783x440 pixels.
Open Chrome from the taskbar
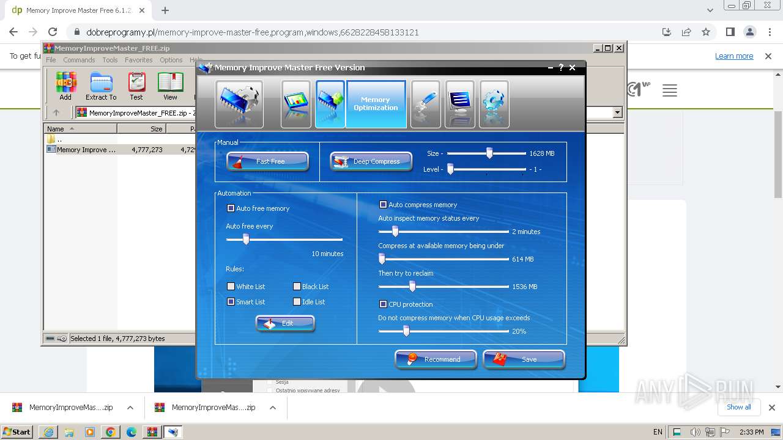coord(111,432)
